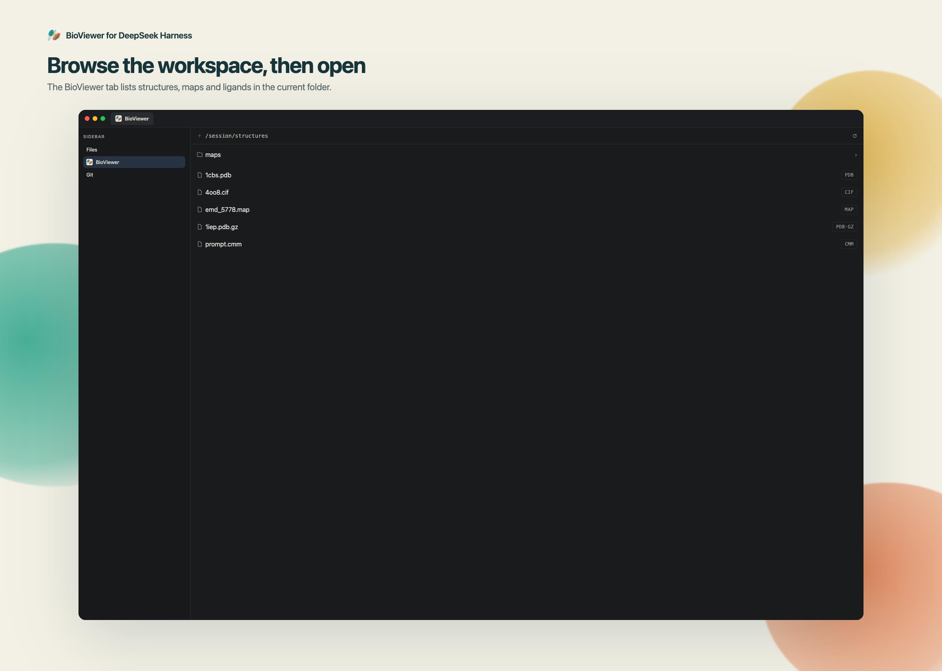
Task: Click the BioViewer logo in the page header
Action: [54, 35]
